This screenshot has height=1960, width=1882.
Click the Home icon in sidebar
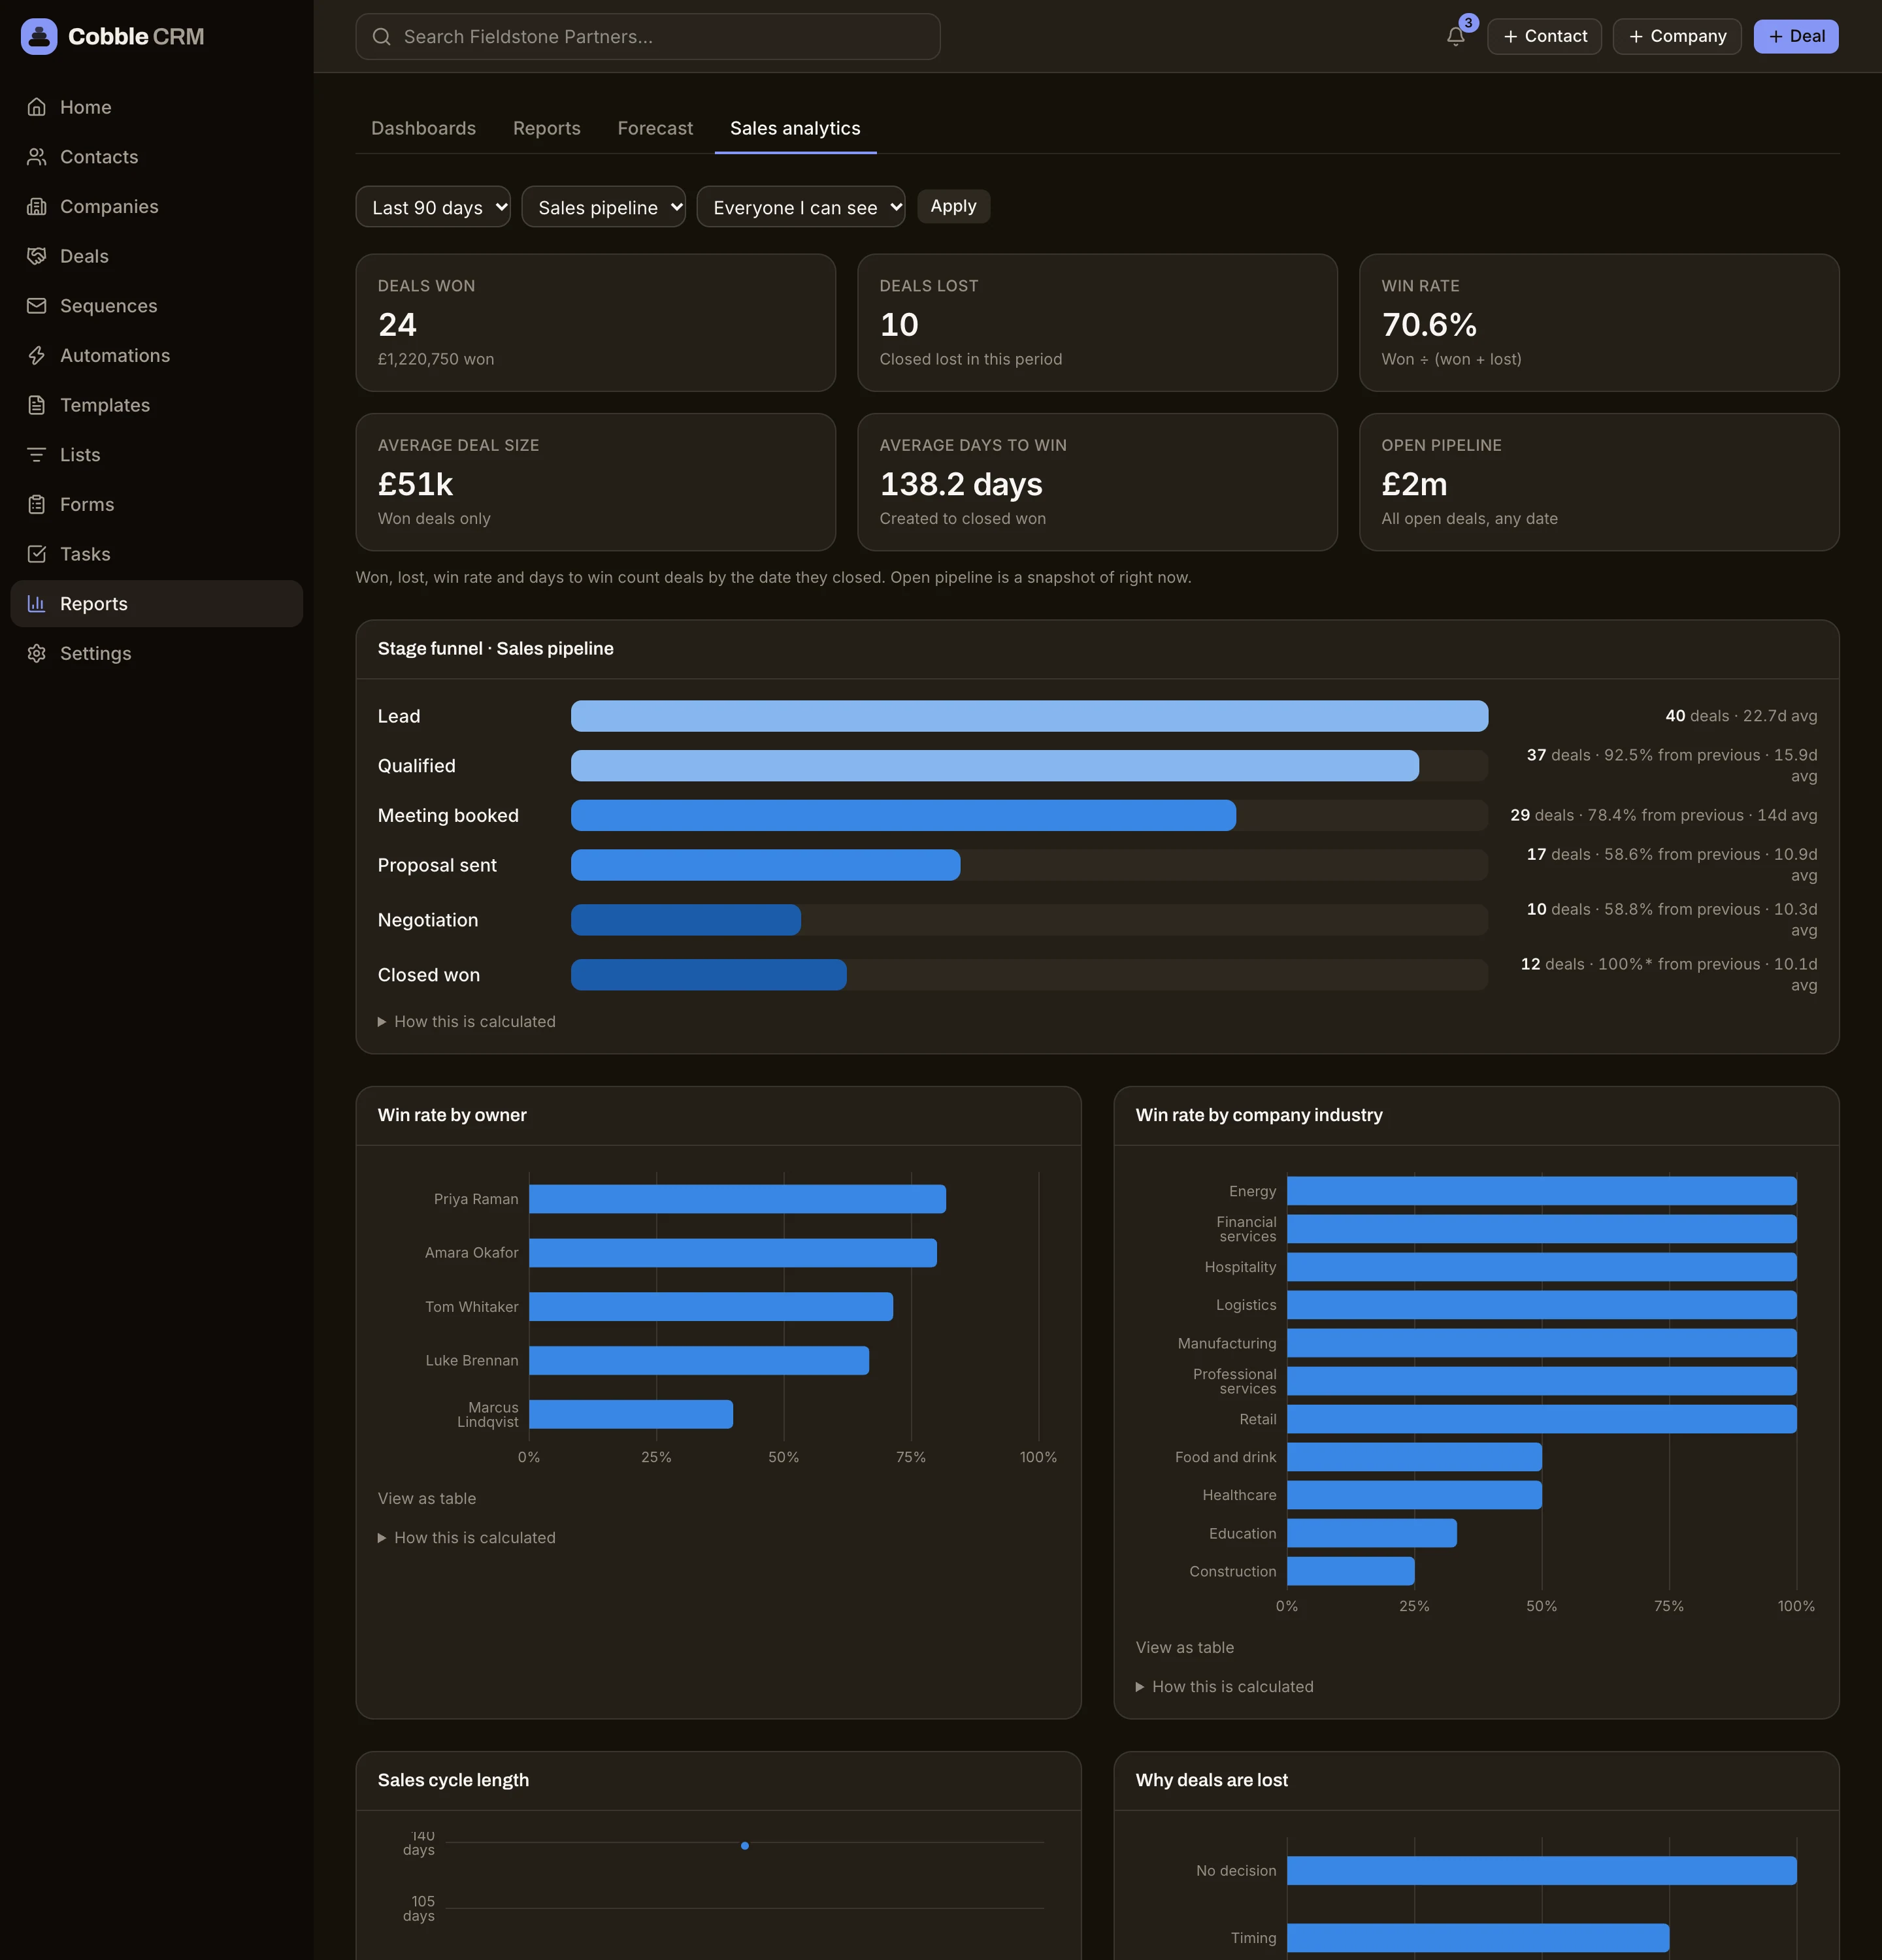[37, 107]
